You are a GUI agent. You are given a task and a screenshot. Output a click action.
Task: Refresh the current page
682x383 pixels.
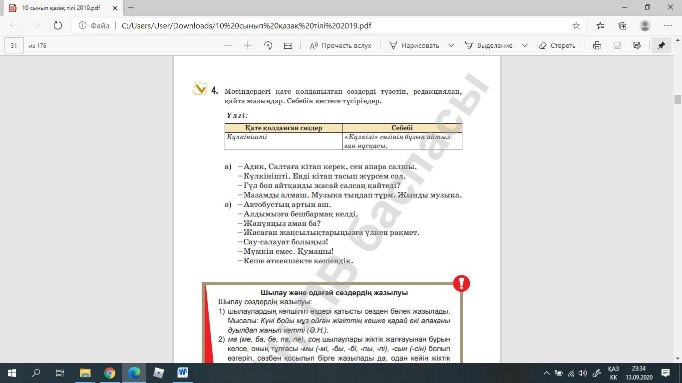click(58, 25)
